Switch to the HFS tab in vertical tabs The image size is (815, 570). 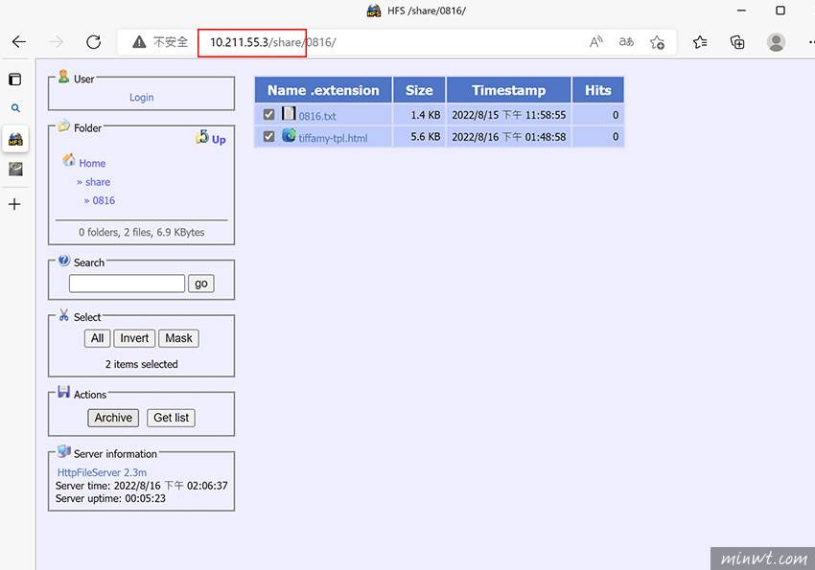click(15, 140)
